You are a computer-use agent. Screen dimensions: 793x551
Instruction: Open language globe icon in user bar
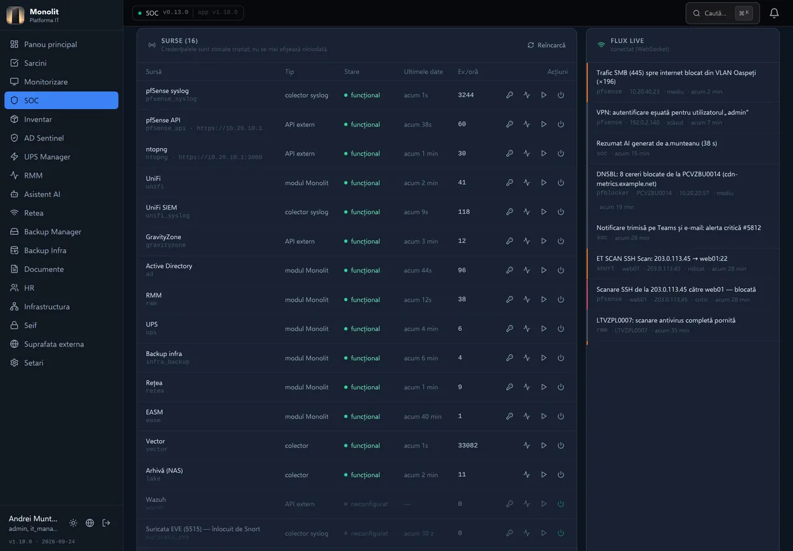tap(90, 523)
